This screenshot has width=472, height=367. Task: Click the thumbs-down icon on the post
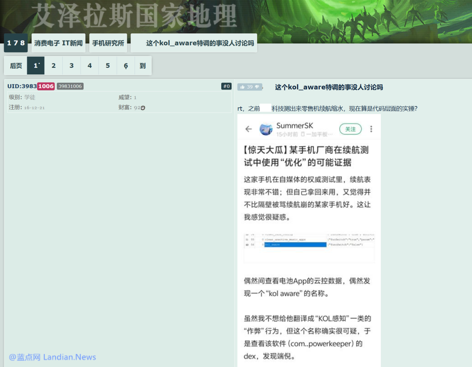[x=257, y=87]
